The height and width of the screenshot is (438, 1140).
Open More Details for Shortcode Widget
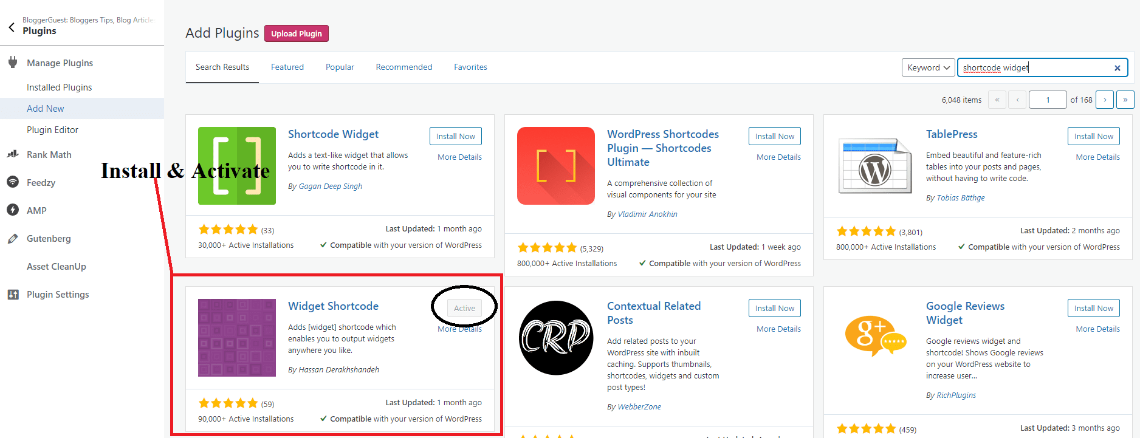tap(459, 157)
